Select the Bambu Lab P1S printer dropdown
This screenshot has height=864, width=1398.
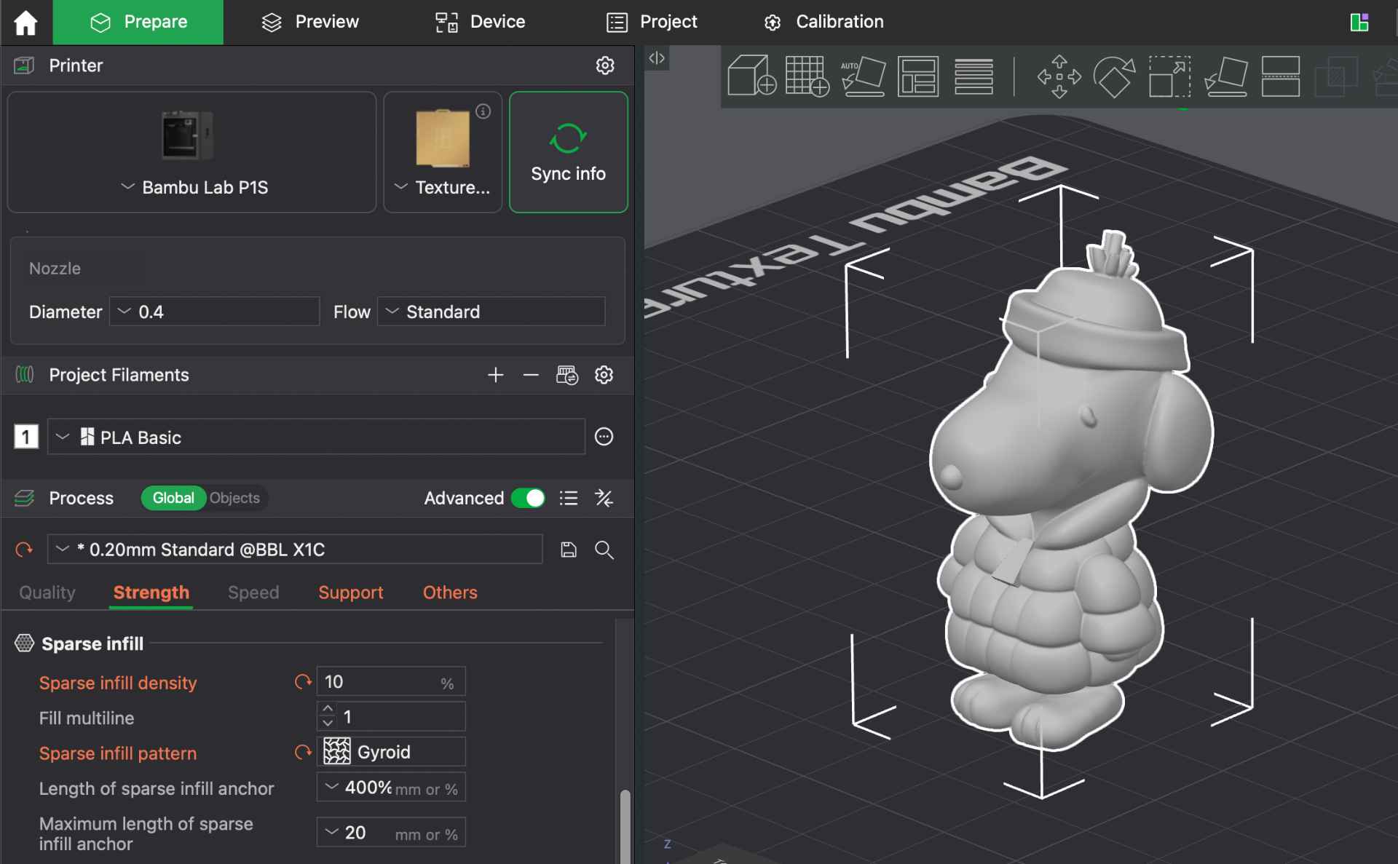coord(192,152)
